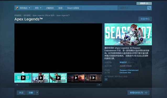Click in the store search field

pos(132,8)
